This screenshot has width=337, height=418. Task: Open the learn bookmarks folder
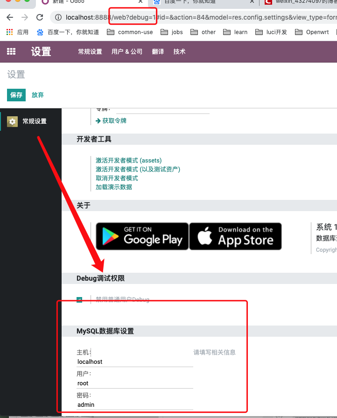coord(235,32)
